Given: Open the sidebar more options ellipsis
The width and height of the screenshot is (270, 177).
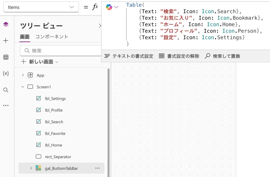Looking at the screenshot, I should 6,106.
